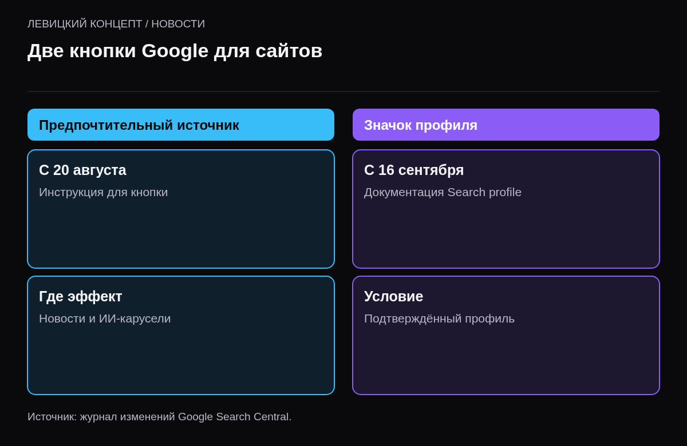Screen dimensions: 687x446
Task: Click the breadcrumb 'ЛЕВИЦКИЙ КОНЦЕПТ / НОВОСТИ'
Action: click(x=116, y=24)
